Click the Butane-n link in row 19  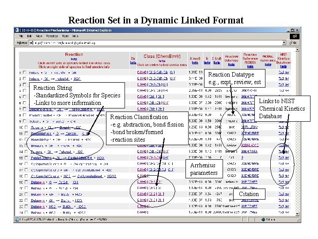(38, 182)
